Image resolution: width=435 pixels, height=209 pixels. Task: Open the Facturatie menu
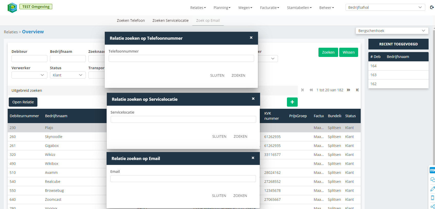tap(270, 8)
